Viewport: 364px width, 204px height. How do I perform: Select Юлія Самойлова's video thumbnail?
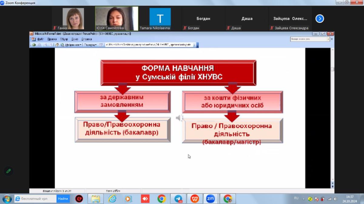(117, 18)
